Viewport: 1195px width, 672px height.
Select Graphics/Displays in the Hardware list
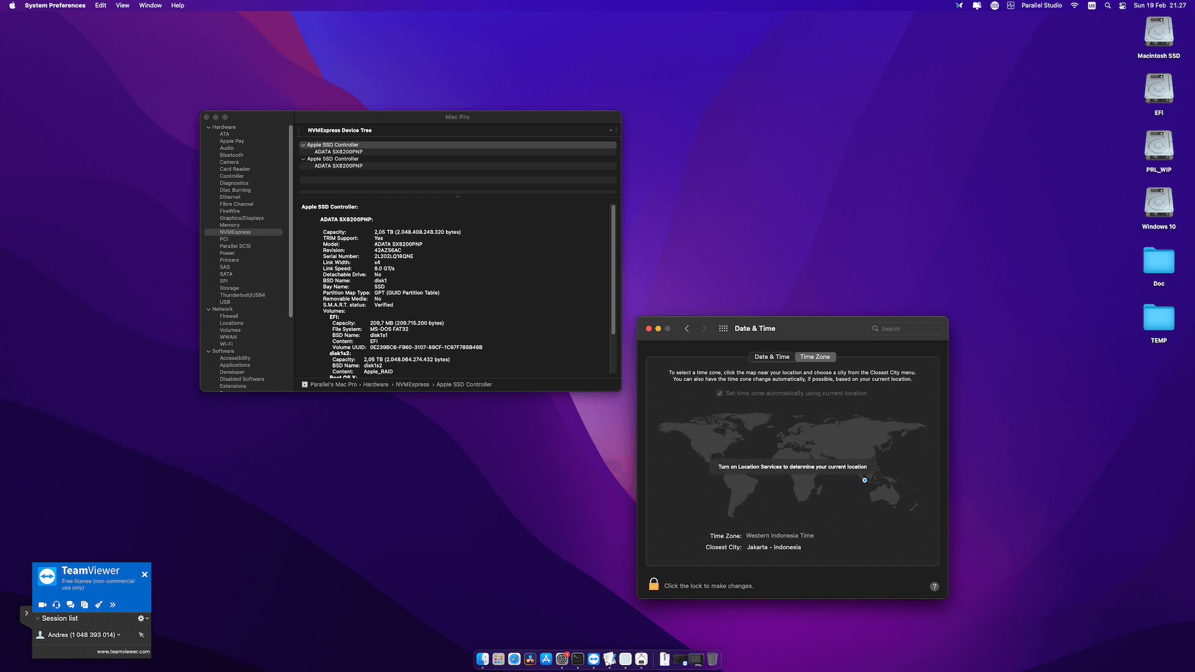241,218
